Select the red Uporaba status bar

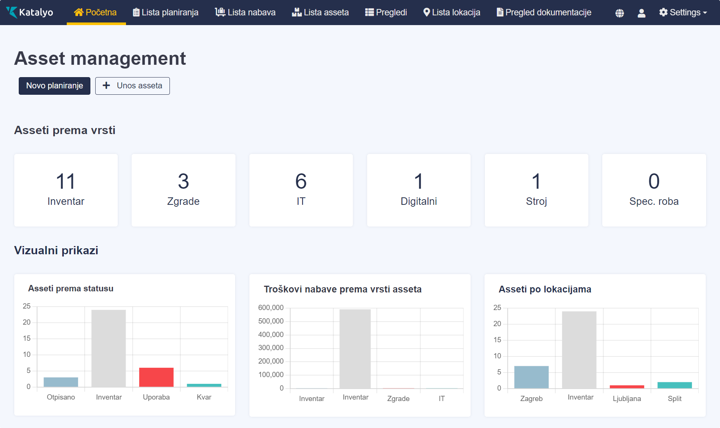pyautogui.click(x=156, y=377)
